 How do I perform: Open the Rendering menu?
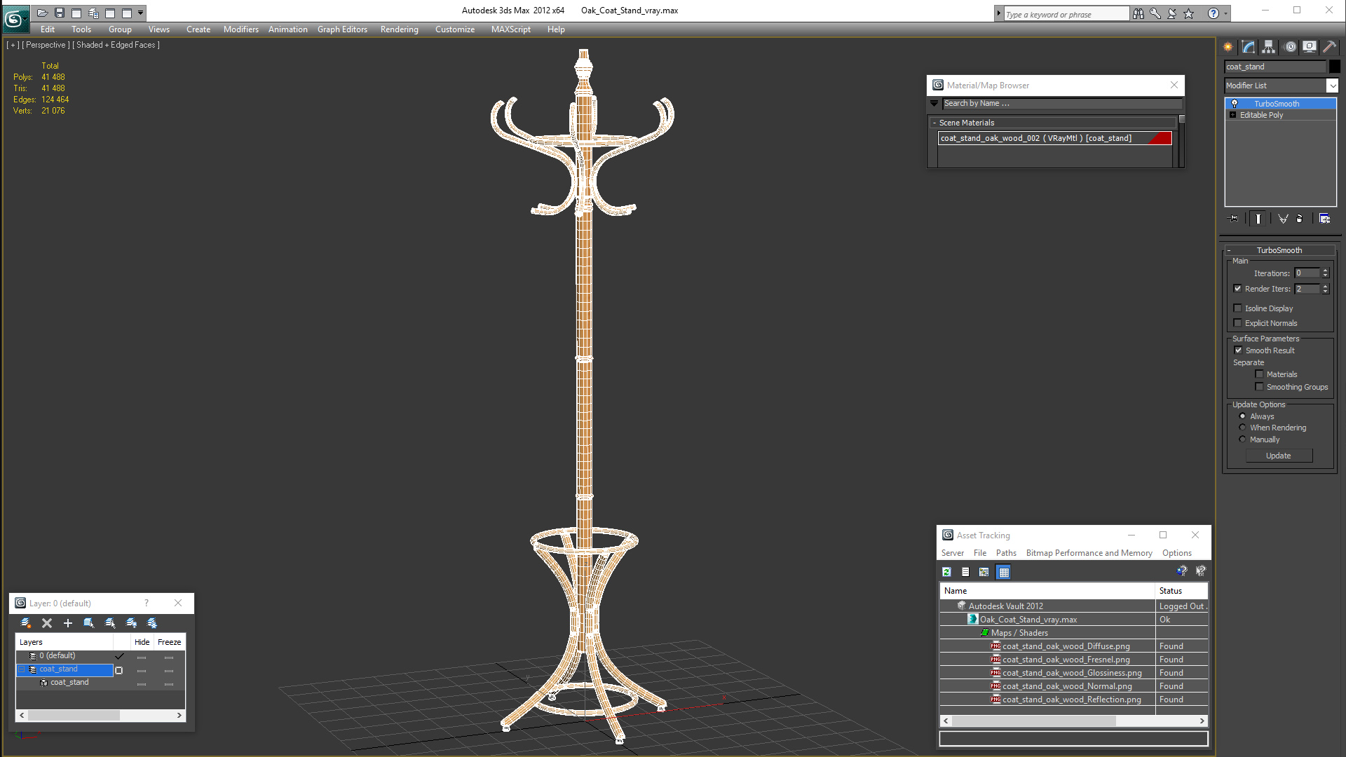tap(399, 29)
